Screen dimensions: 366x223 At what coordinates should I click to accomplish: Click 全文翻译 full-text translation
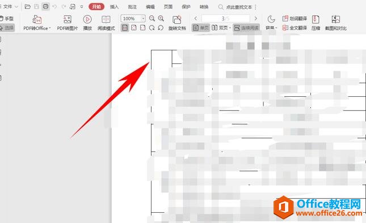[x=295, y=28]
